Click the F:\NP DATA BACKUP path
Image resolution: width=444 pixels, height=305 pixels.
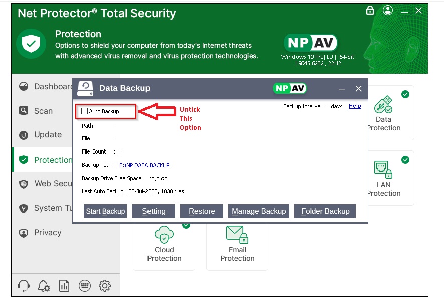click(144, 165)
